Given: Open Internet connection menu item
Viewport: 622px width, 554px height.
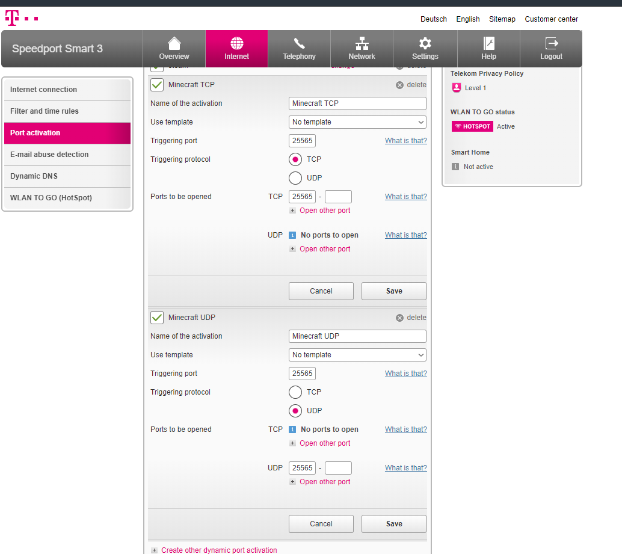Looking at the screenshot, I should coord(67,90).
